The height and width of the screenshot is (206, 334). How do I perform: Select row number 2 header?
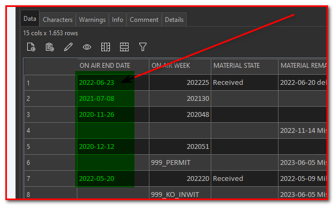[51, 99]
